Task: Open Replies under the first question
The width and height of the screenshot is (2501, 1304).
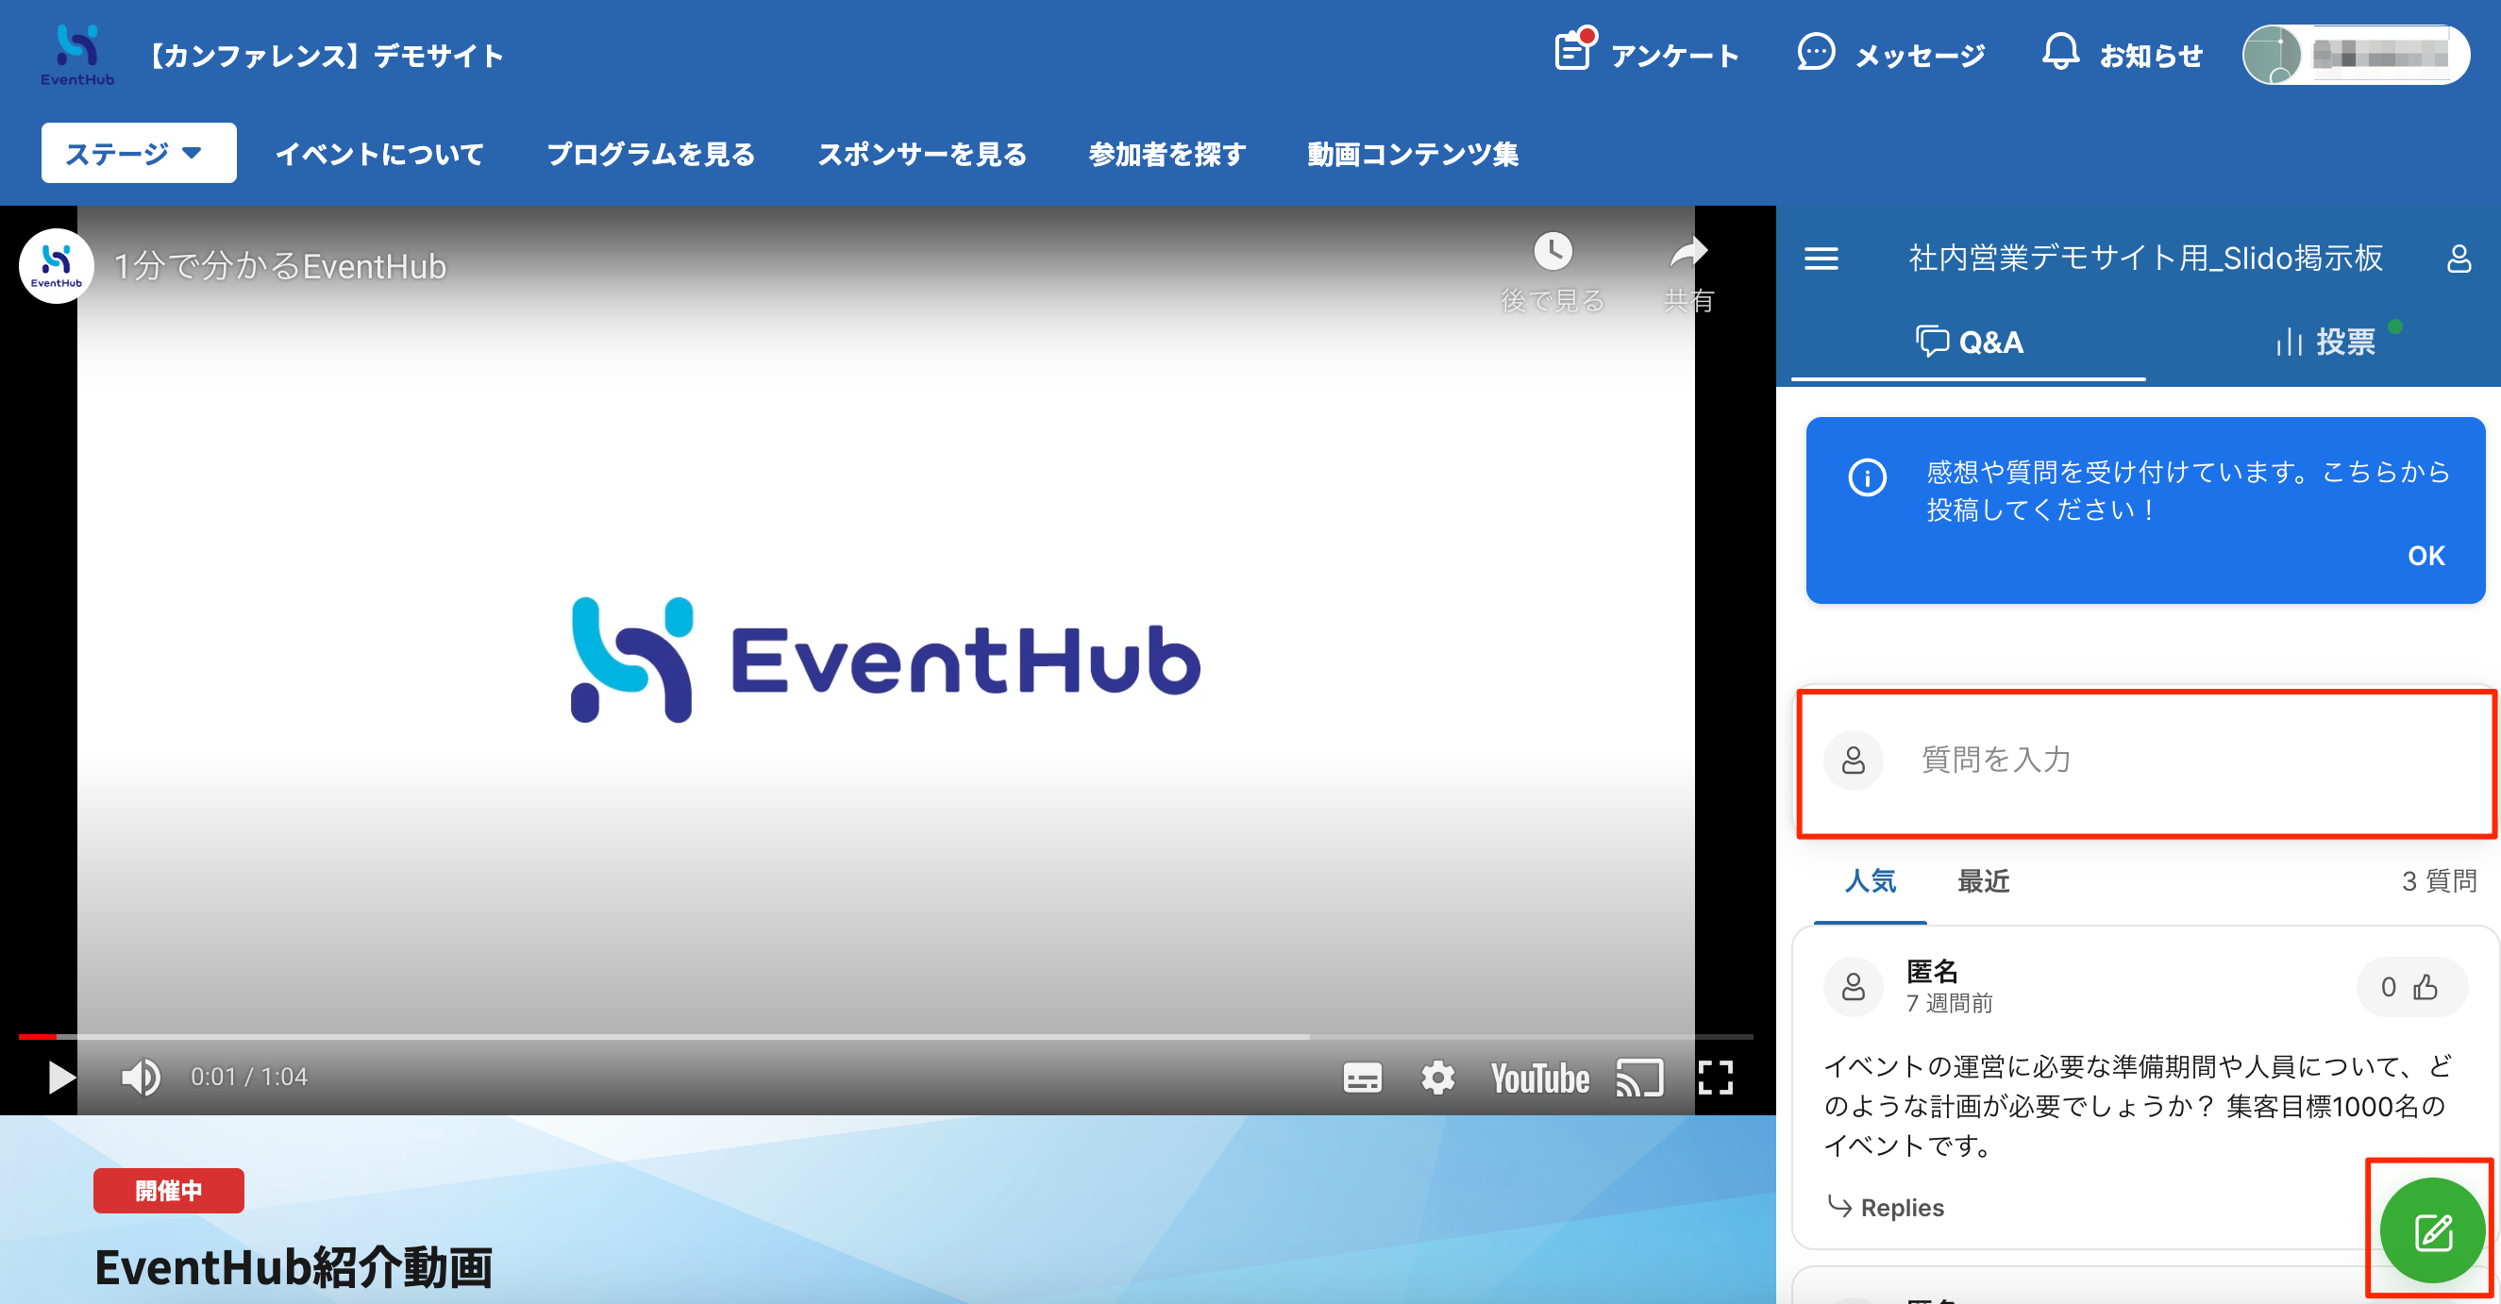Action: (1886, 1207)
